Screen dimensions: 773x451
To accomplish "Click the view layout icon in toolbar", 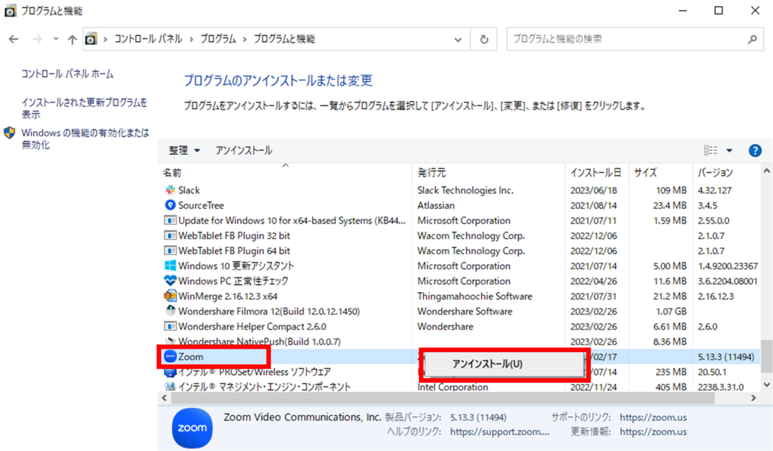I will (711, 151).
